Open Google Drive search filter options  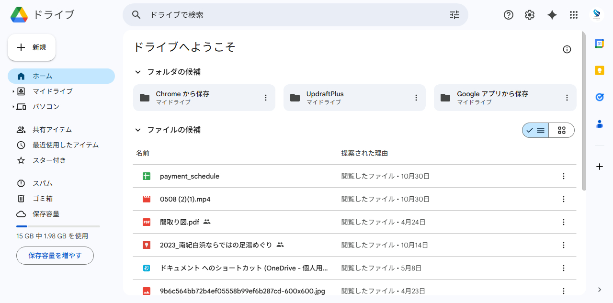click(x=454, y=15)
